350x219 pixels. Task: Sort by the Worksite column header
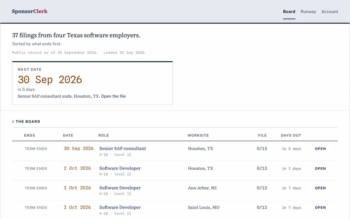click(198, 135)
